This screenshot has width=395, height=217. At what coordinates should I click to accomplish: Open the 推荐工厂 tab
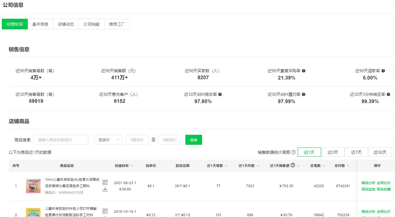(x=117, y=24)
